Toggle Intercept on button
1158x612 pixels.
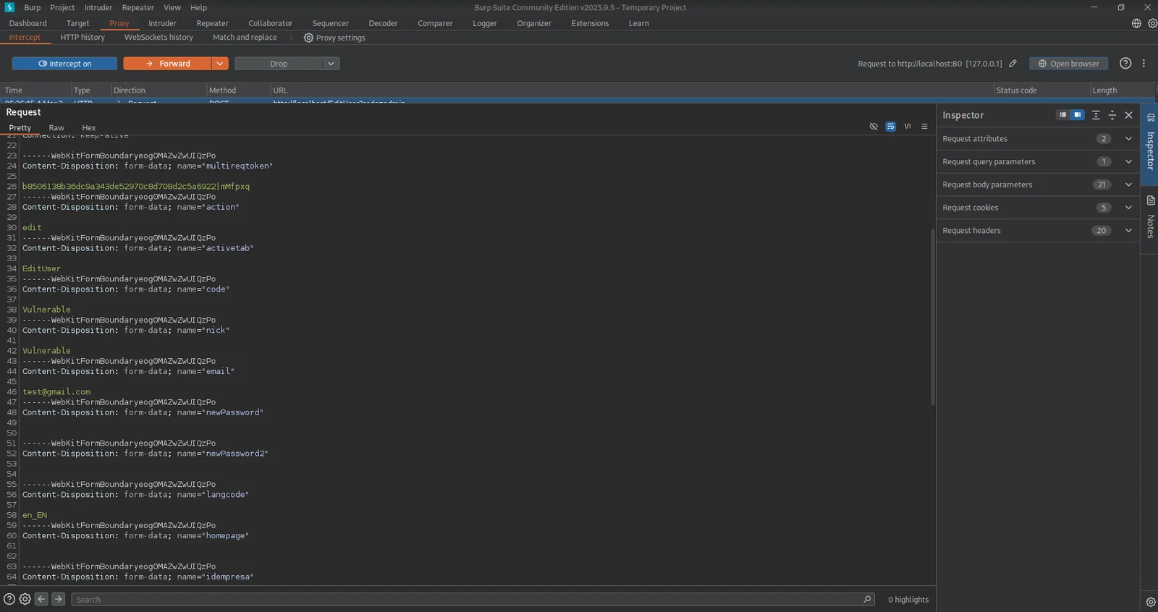(64, 64)
